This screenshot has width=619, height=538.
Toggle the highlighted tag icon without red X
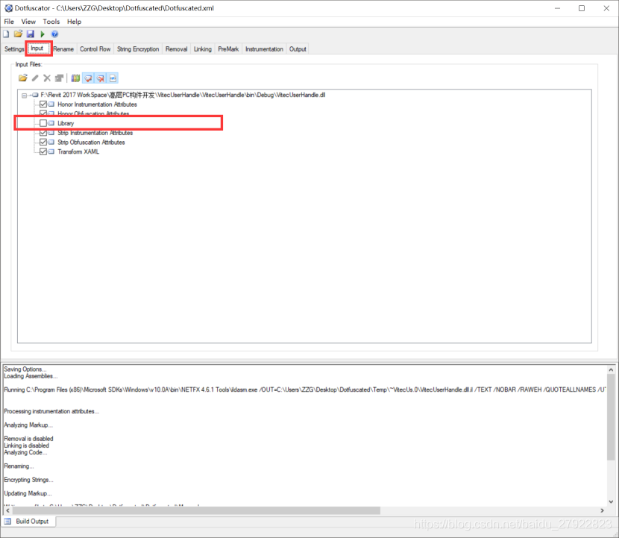[89, 78]
